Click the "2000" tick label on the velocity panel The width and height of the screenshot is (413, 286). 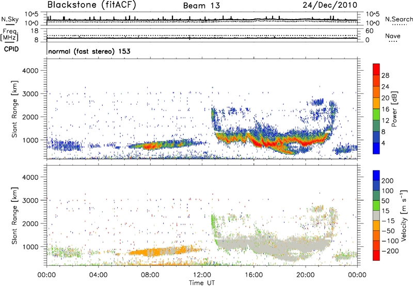30,224
